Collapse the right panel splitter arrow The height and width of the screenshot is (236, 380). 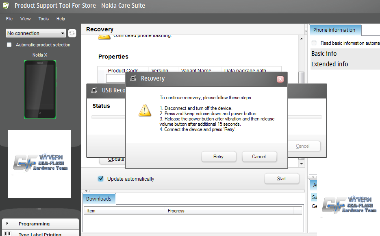pos(306,31)
